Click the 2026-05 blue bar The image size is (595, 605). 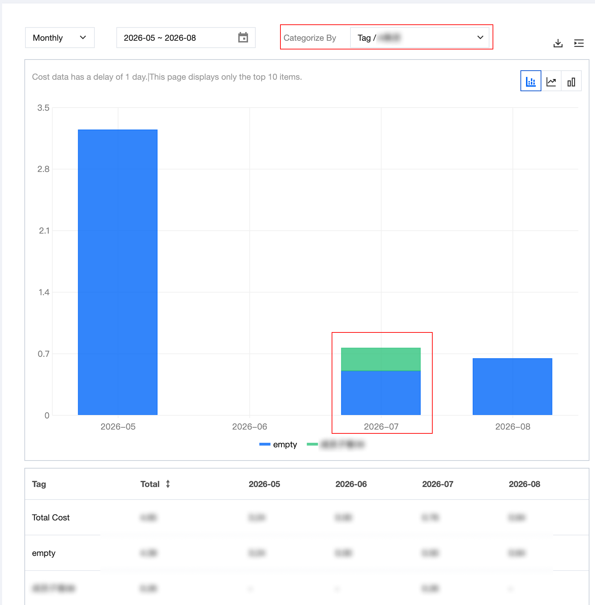(118, 272)
